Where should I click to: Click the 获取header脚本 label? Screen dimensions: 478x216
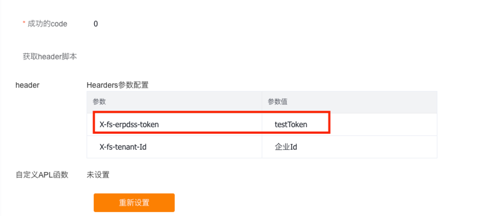point(50,57)
